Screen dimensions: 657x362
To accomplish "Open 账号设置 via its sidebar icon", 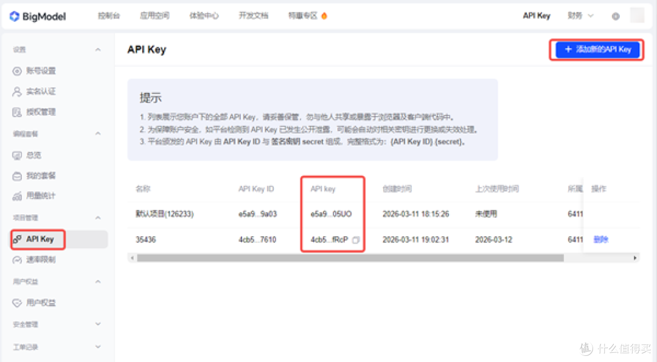I will [17, 71].
